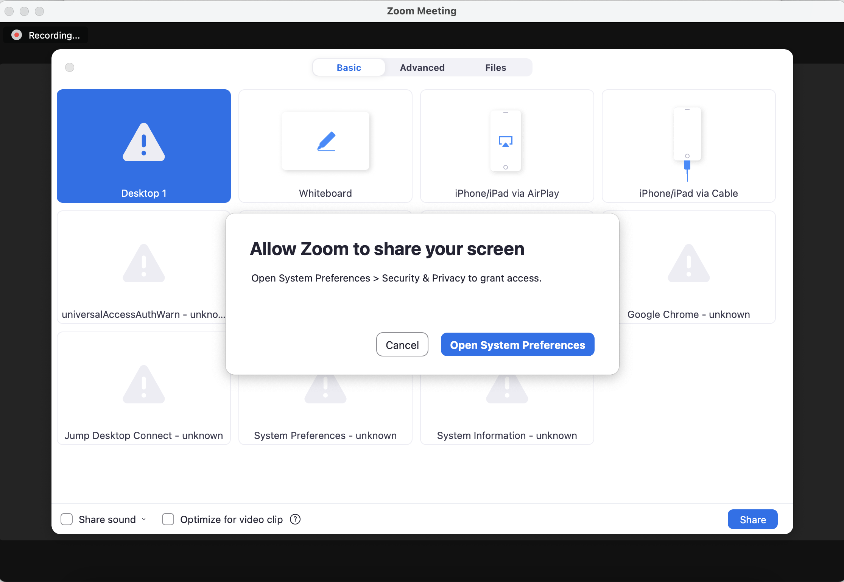Select the Basic tab
The width and height of the screenshot is (844, 582).
tap(349, 68)
